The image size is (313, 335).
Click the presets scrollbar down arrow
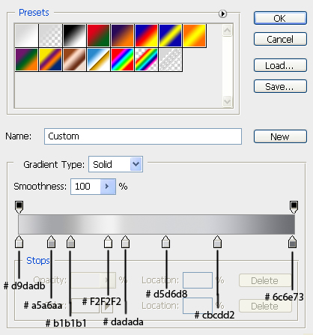[x=227, y=101]
